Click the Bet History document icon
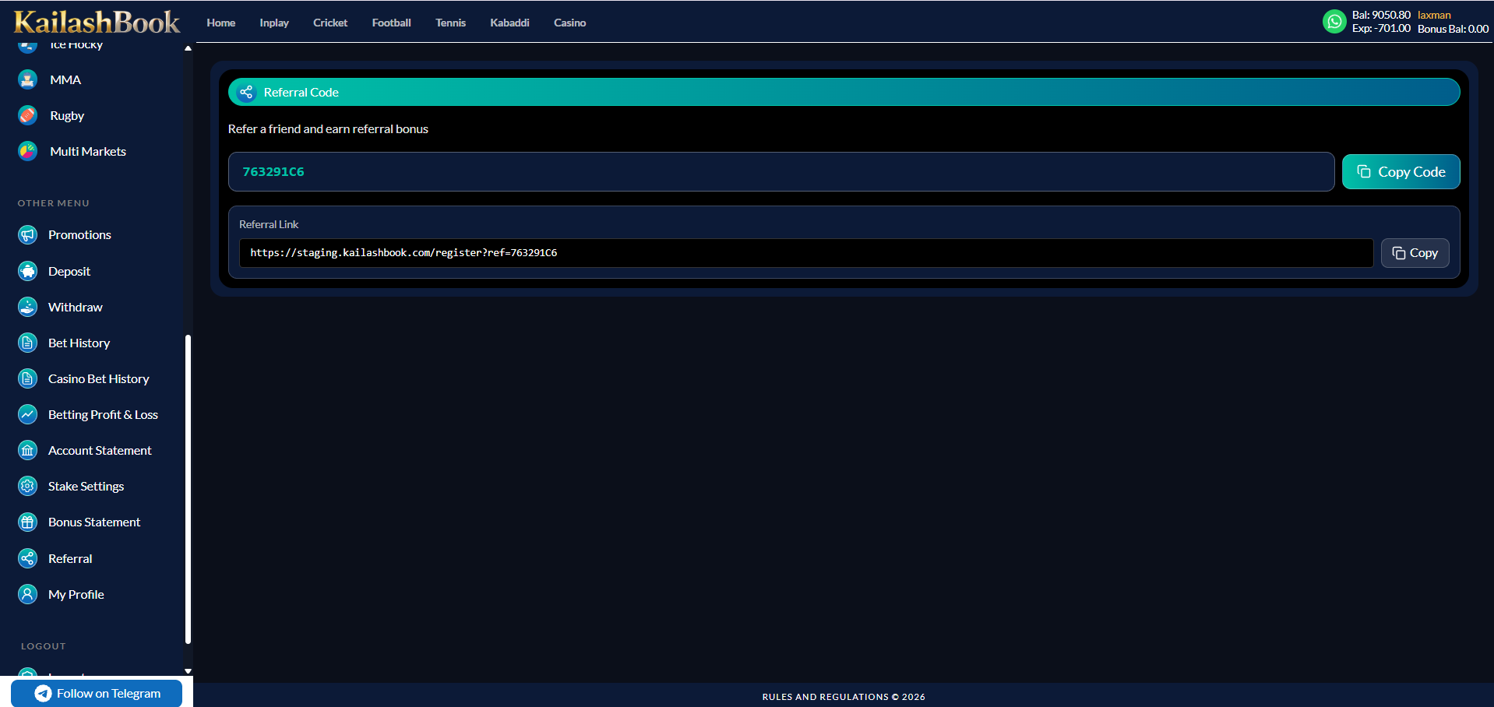This screenshot has height=707, width=1494. (27, 343)
